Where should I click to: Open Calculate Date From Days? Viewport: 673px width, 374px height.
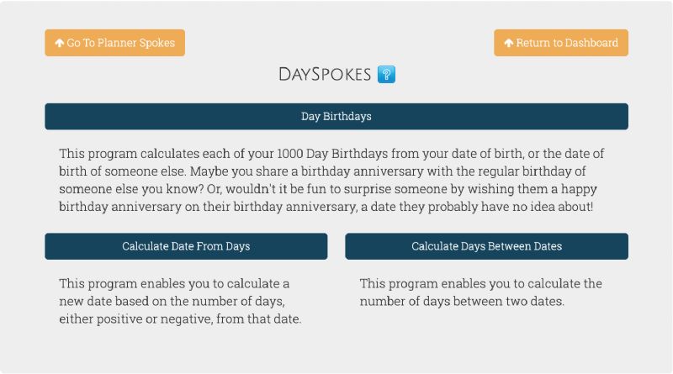click(186, 246)
